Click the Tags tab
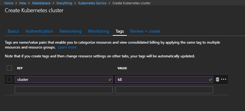This screenshot has width=245, height=111. pos(120,31)
